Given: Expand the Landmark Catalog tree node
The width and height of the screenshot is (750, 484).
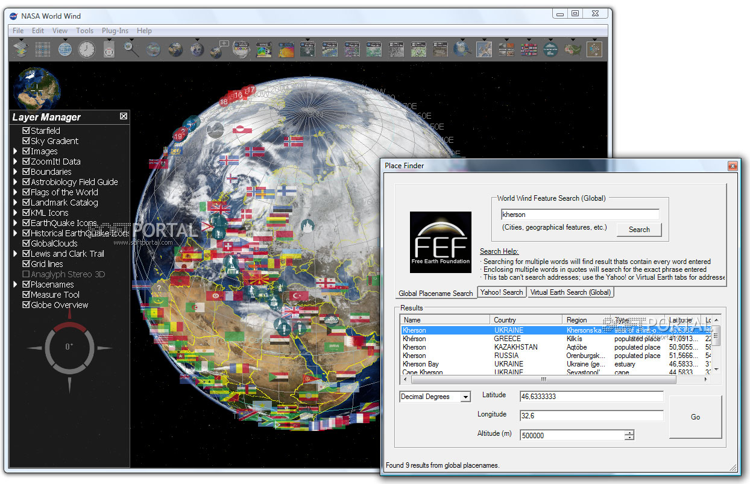Looking at the screenshot, I should point(16,203).
